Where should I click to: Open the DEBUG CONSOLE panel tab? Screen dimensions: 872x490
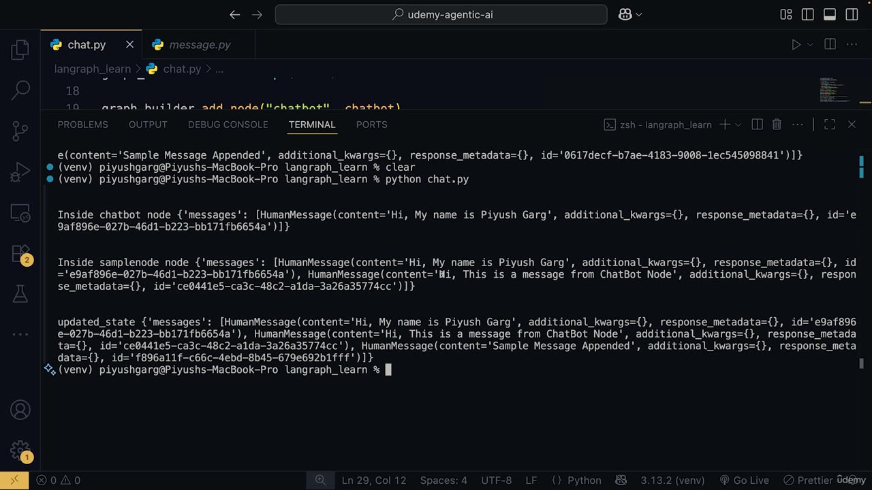(228, 125)
